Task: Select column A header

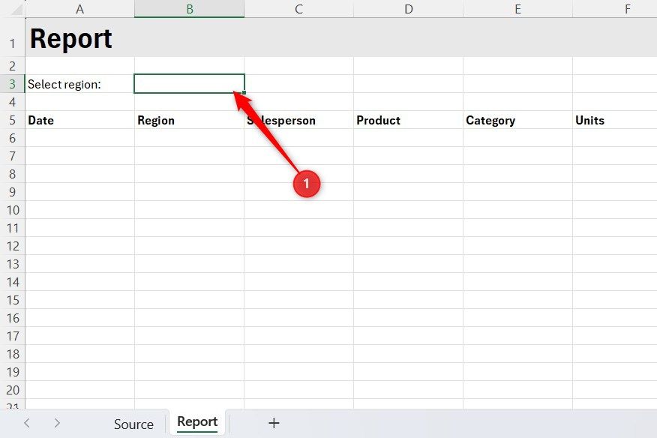Action: point(79,9)
